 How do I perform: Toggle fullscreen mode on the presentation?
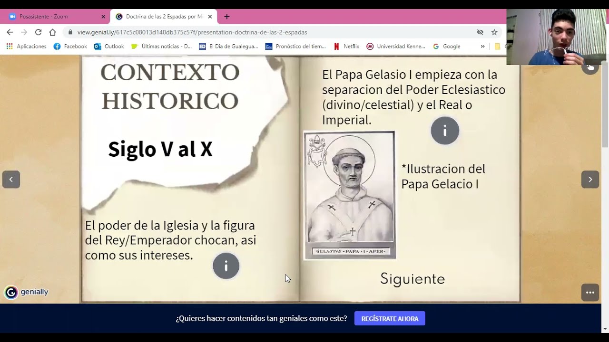pyautogui.click(x=590, y=67)
